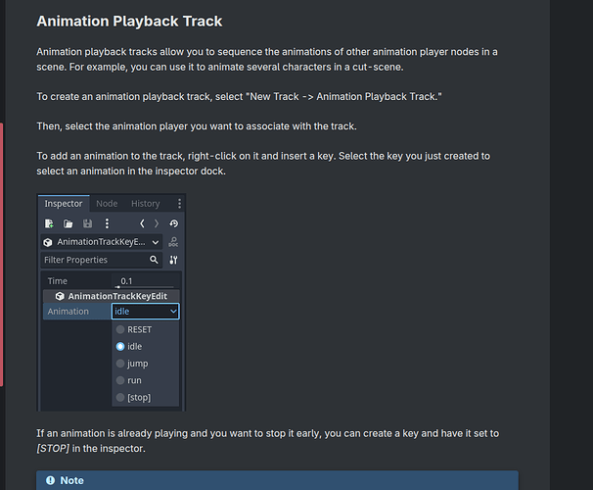Open the object history clock icon
This screenshot has width=593, height=490.
[173, 223]
